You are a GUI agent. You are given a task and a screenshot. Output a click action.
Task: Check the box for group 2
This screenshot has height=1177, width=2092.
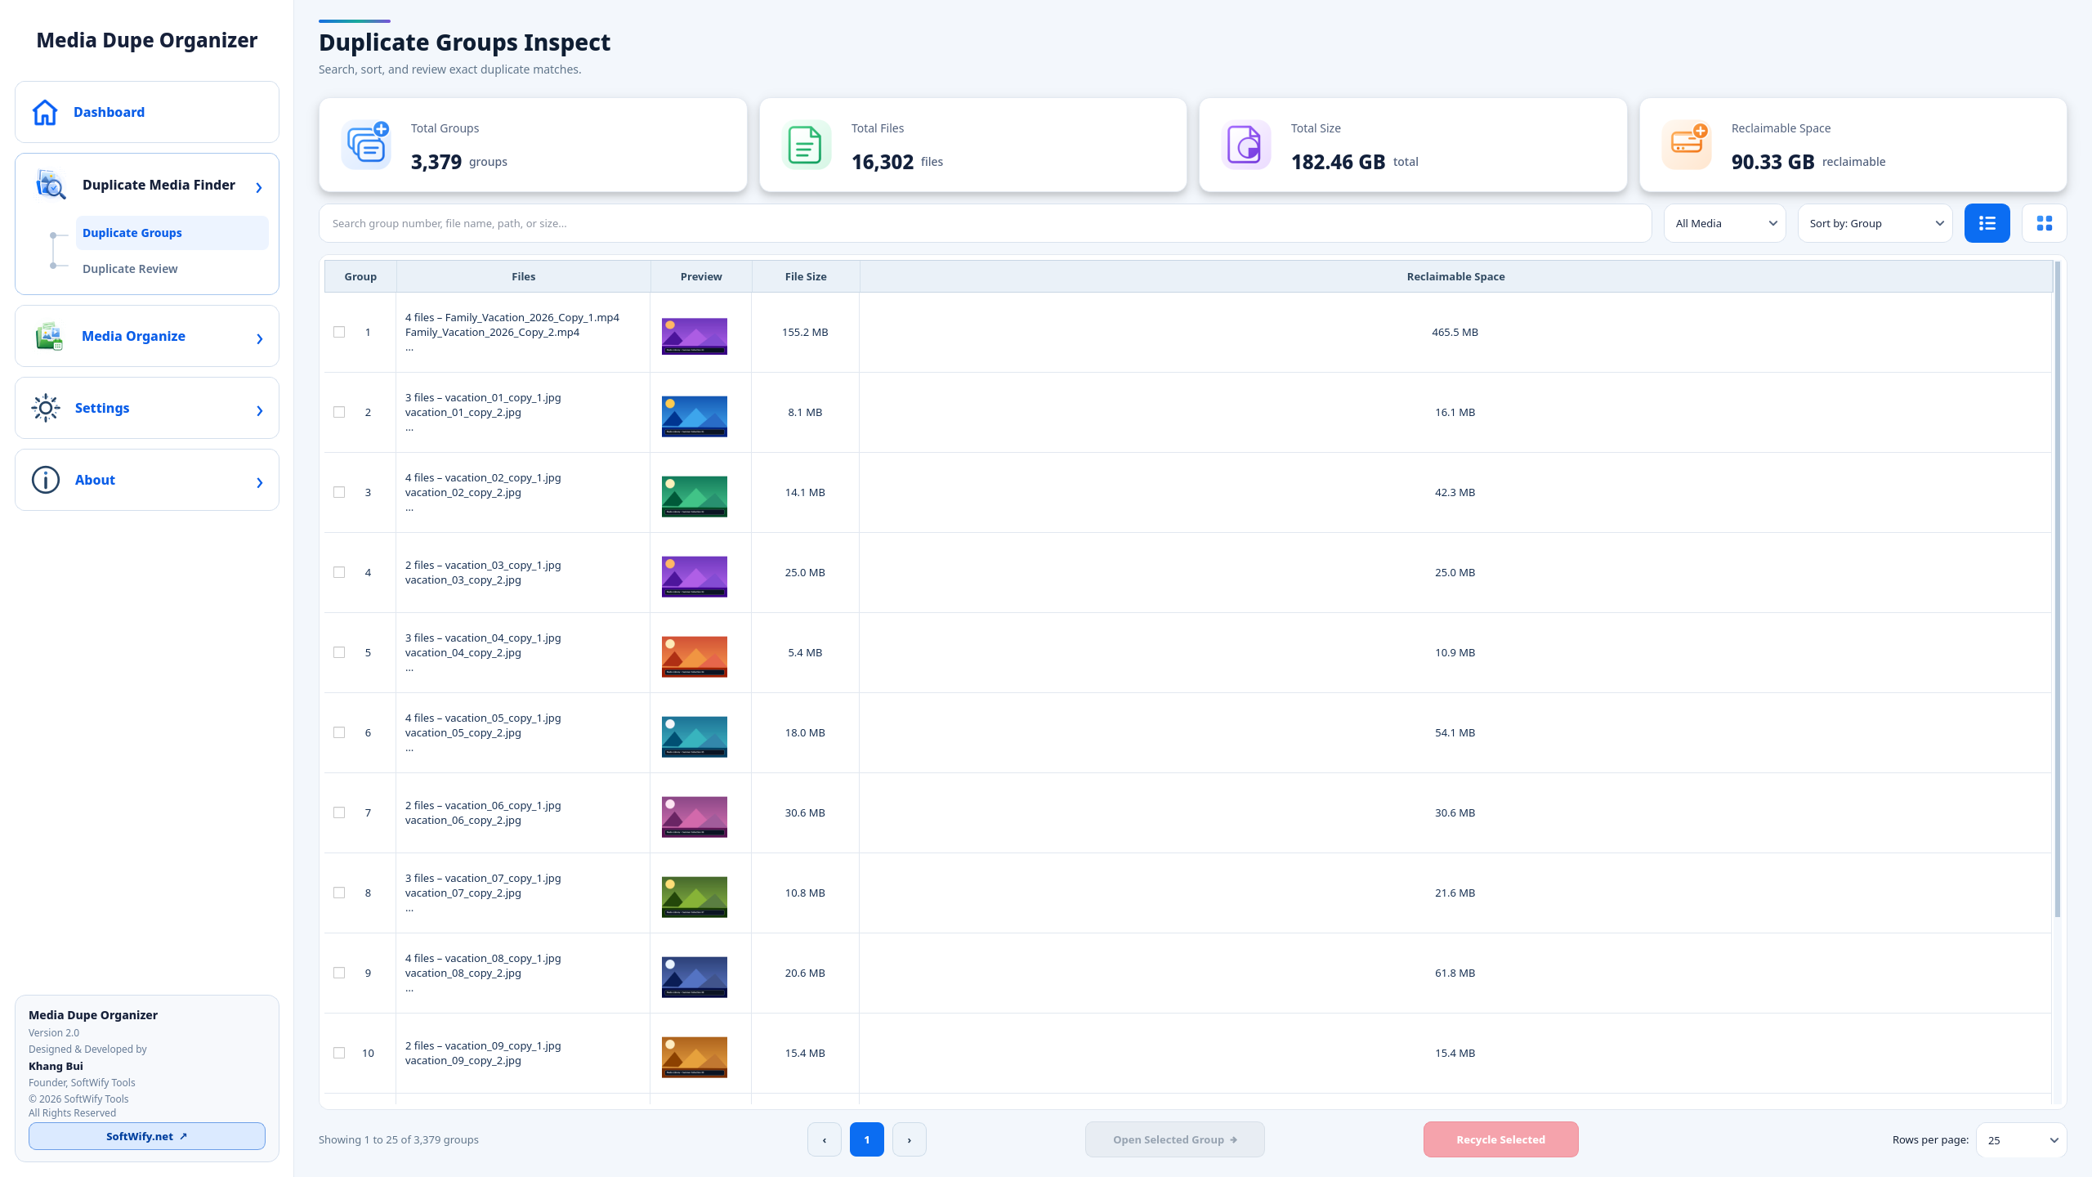(x=339, y=412)
